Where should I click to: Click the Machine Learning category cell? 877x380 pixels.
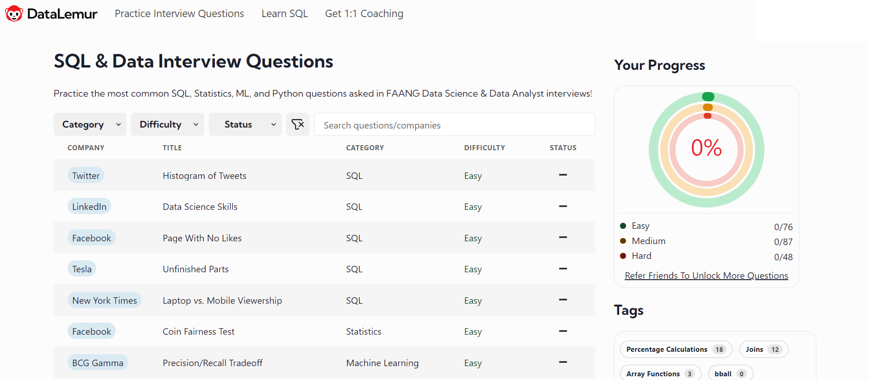pyautogui.click(x=382, y=363)
